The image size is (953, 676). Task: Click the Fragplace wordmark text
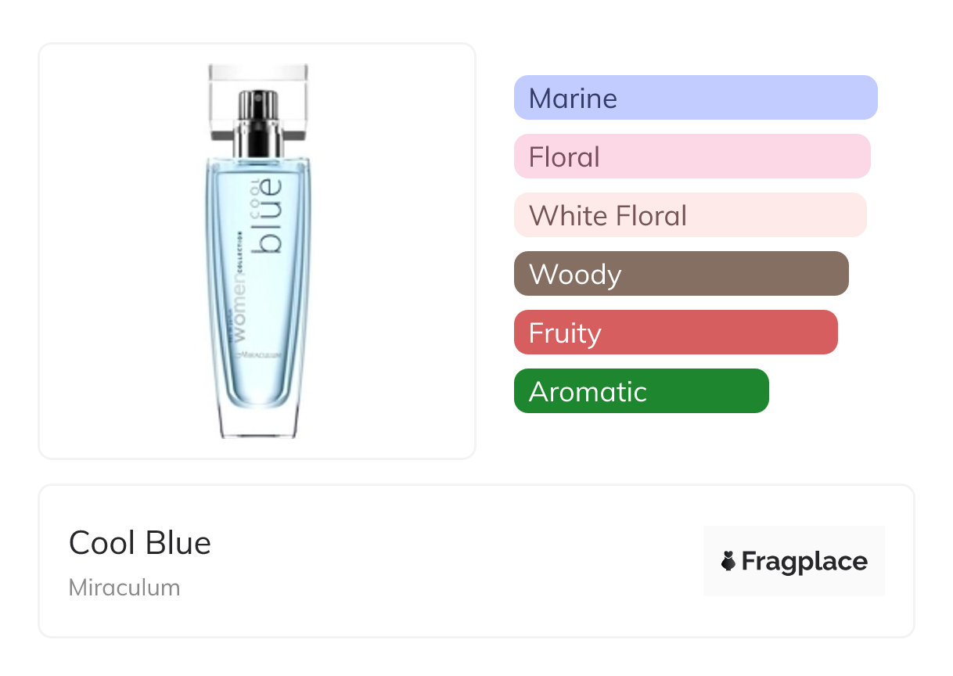coord(804,561)
